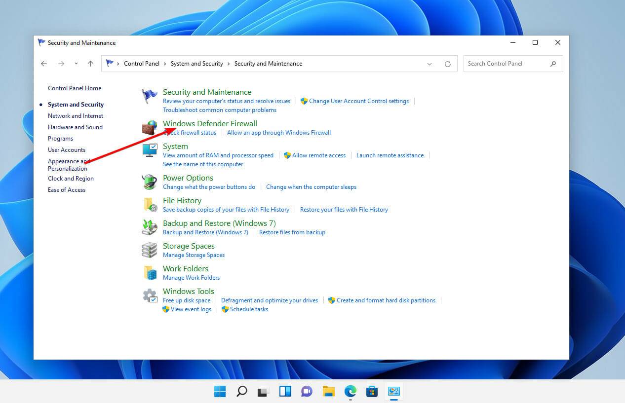
Task: Select User Accounts category
Action: (67, 150)
